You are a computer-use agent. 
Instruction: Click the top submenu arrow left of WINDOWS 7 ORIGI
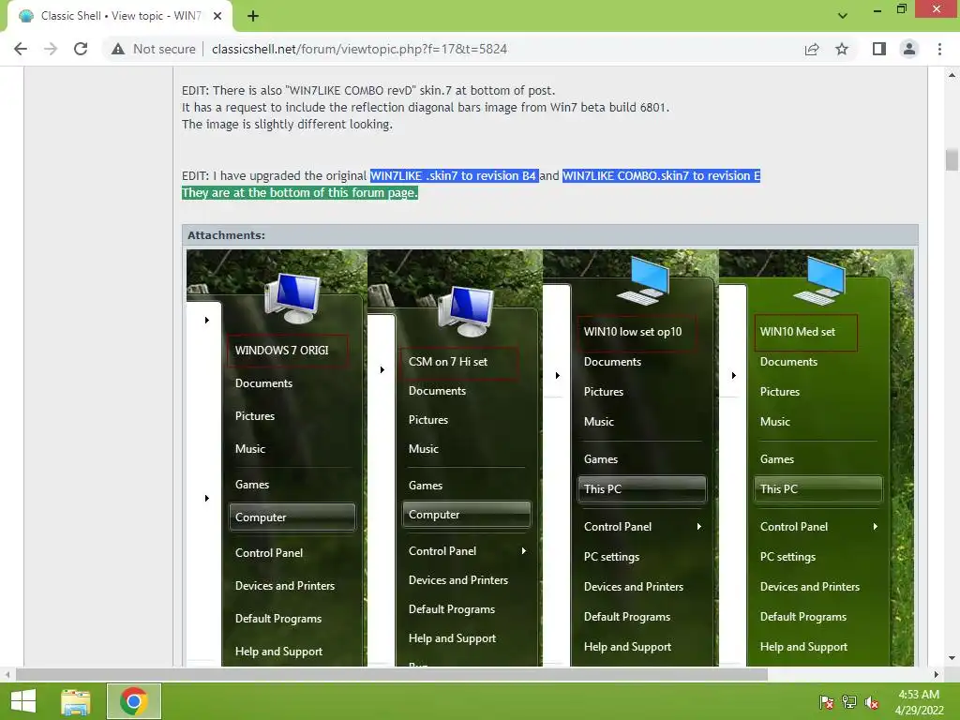(207, 321)
